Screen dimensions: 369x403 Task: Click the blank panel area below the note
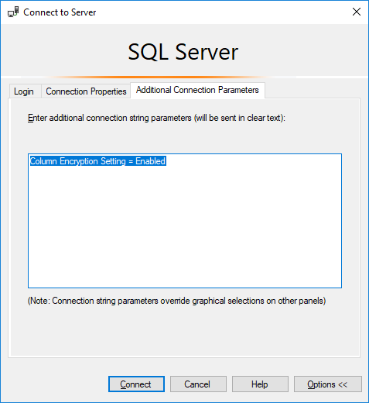[185, 332]
